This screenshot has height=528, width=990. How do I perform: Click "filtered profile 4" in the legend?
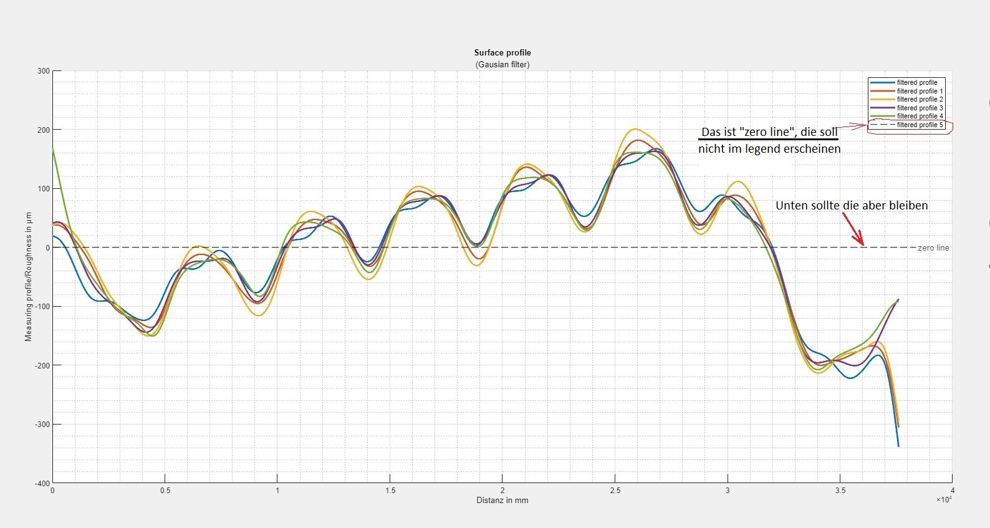[920, 116]
